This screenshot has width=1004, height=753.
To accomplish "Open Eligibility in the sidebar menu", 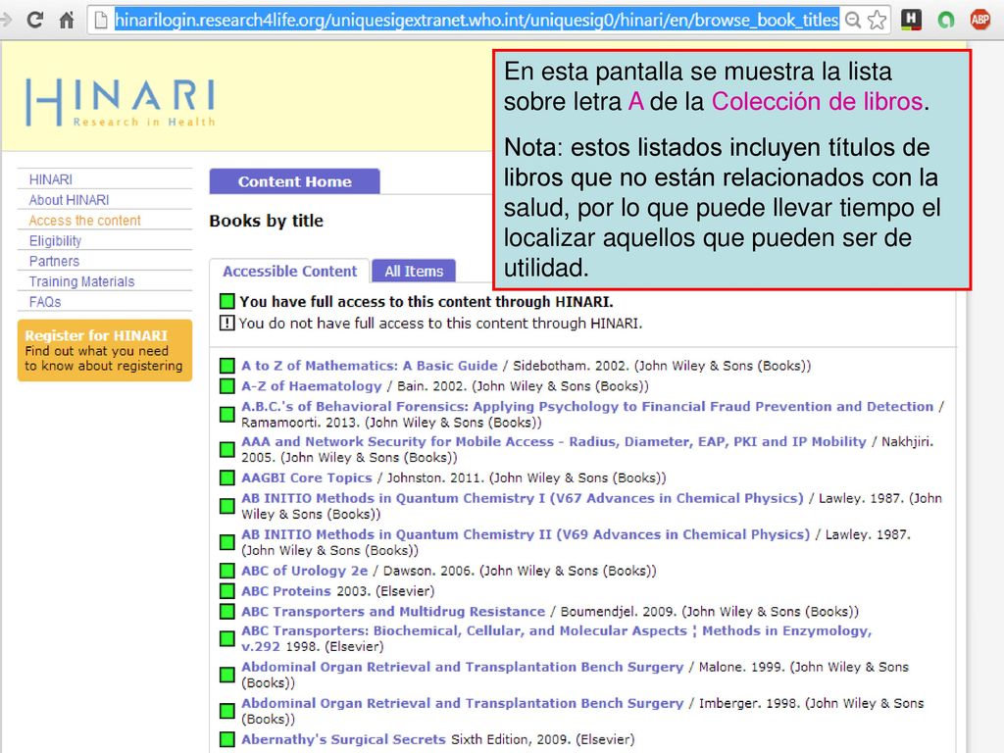I will (55, 241).
